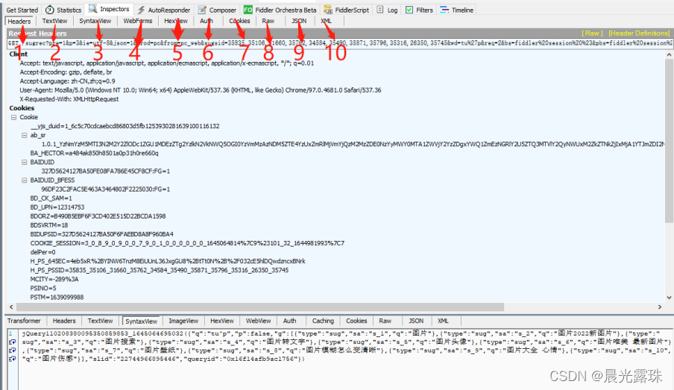Click the Inspectors magnifier icon
674x390 pixels.
(92, 9)
